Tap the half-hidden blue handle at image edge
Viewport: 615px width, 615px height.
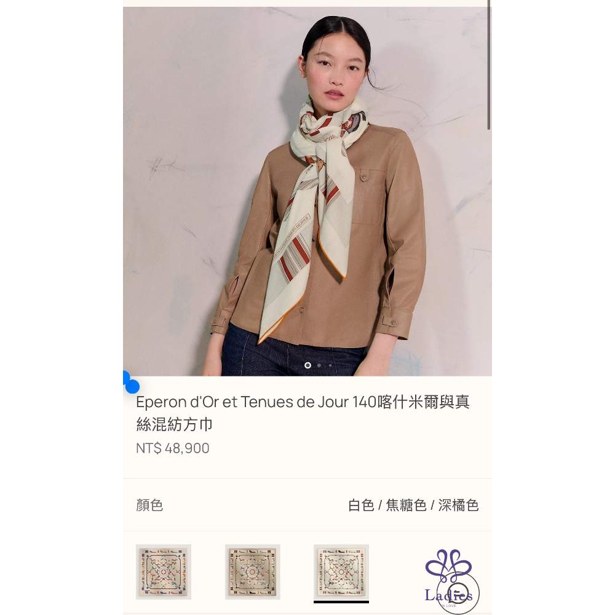pos(126,378)
